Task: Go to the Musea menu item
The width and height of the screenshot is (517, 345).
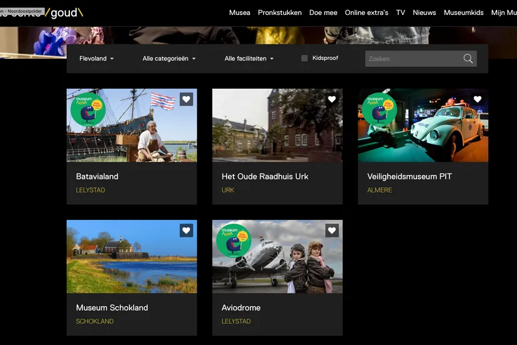Action: tap(239, 12)
